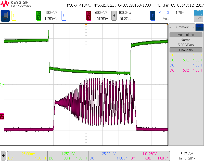Click the Normal acquisition mode text
This screenshot has height=161, width=204.
pos(186,40)
